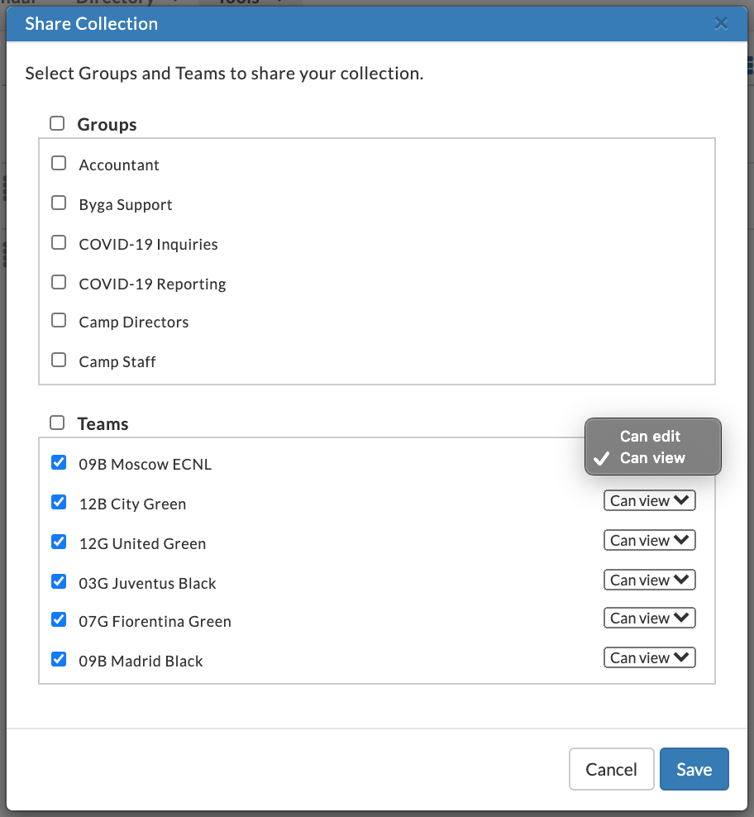754x817 pixels.
Task: Uncheck the 09B Moscow ECNL team
Action: point(59,462)
